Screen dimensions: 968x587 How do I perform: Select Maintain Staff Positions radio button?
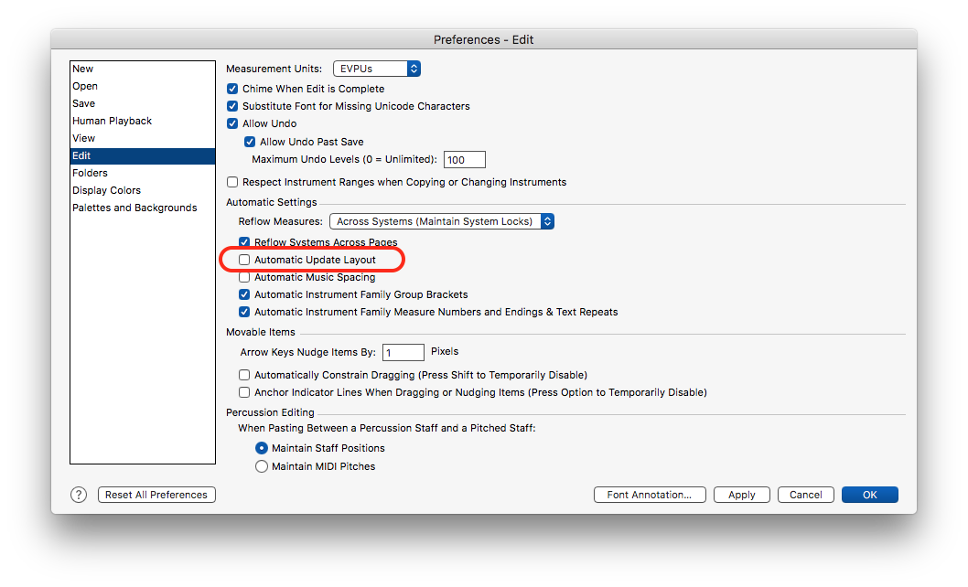pos(262,448)
